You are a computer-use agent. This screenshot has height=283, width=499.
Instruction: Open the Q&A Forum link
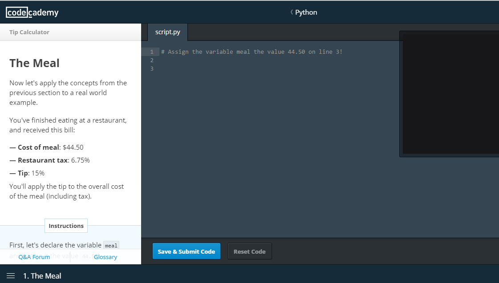[x=34, y=257]
